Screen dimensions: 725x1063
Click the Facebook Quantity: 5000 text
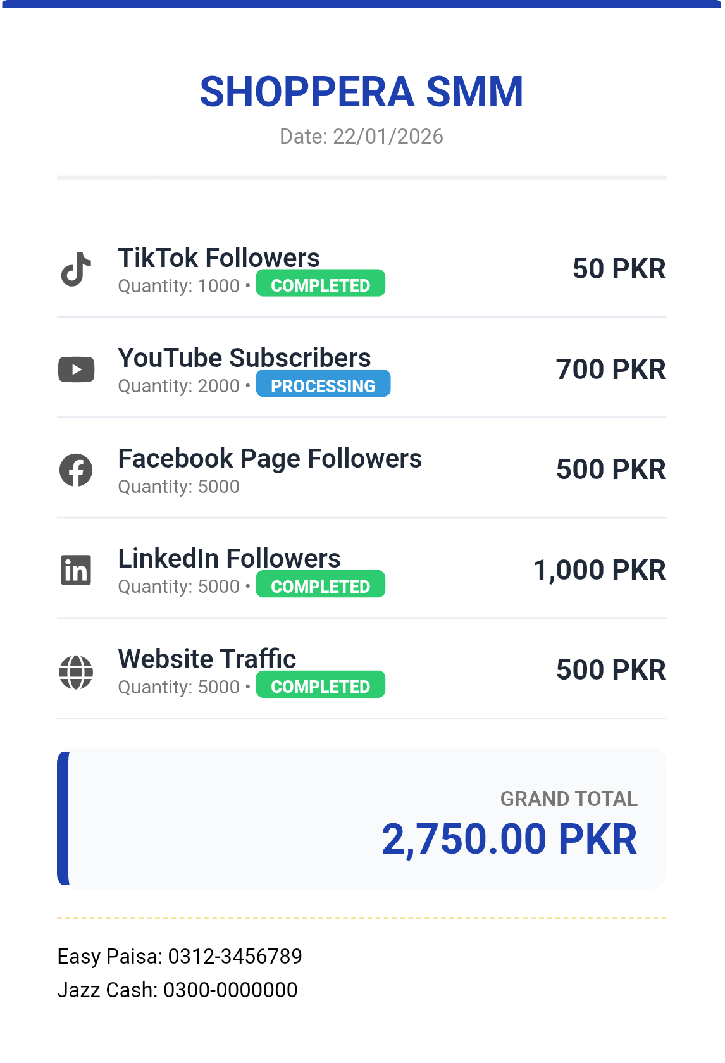[179, 487]
